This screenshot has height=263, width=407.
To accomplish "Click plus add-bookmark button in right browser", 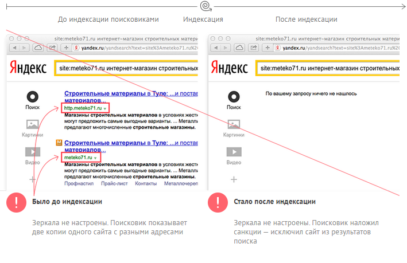I will [x=268, y=48].
